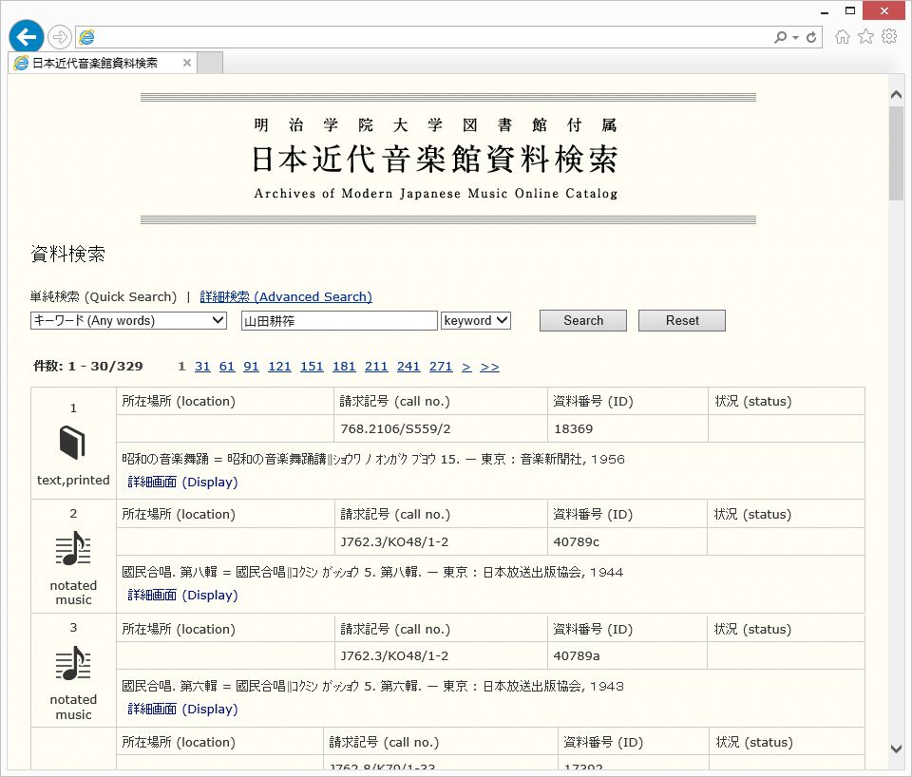The image size is (912, 777).
Task: Click the scroll down arrow on page scrollbar
Action: point(896,749)
